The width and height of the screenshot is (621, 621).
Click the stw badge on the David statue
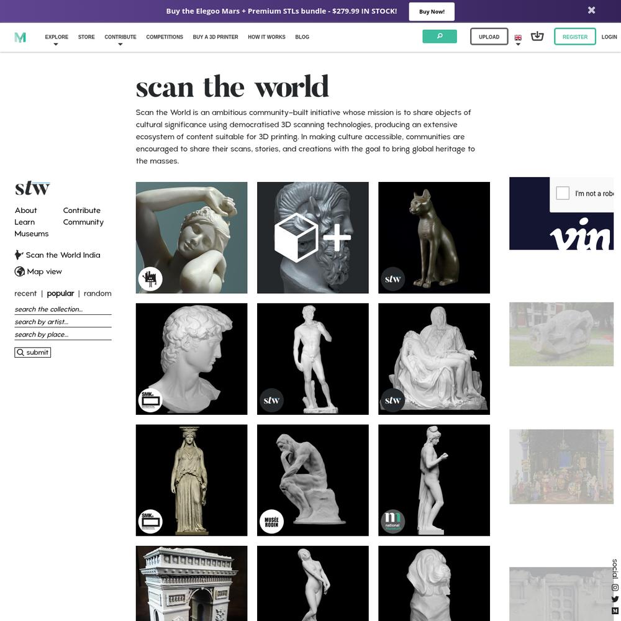pos(271,401)
